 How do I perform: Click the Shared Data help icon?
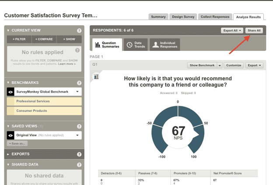(79, 165)
